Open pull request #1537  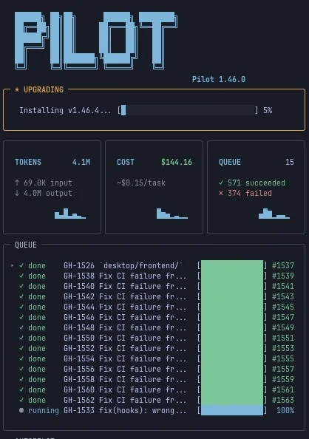283,265
